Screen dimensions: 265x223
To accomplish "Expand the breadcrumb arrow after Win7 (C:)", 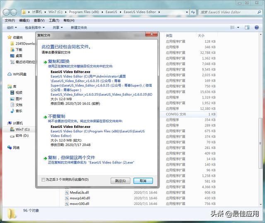I will pyautogui.click(x=65, y=12).
